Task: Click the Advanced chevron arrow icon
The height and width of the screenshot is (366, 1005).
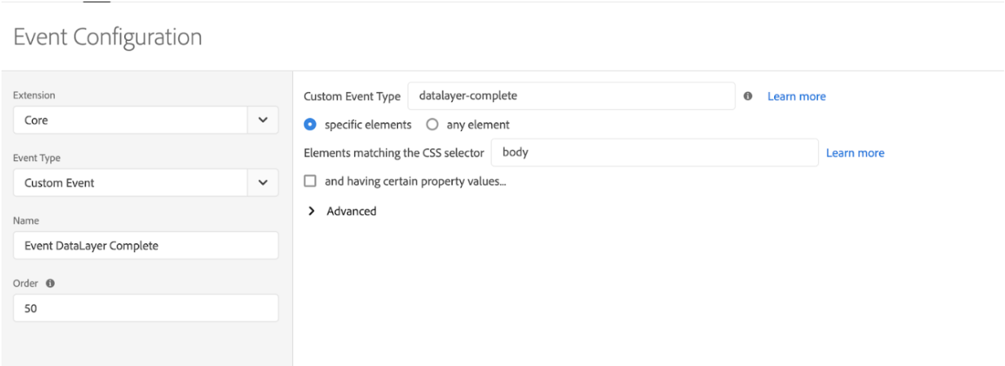Action: click(x=312, y=211)
